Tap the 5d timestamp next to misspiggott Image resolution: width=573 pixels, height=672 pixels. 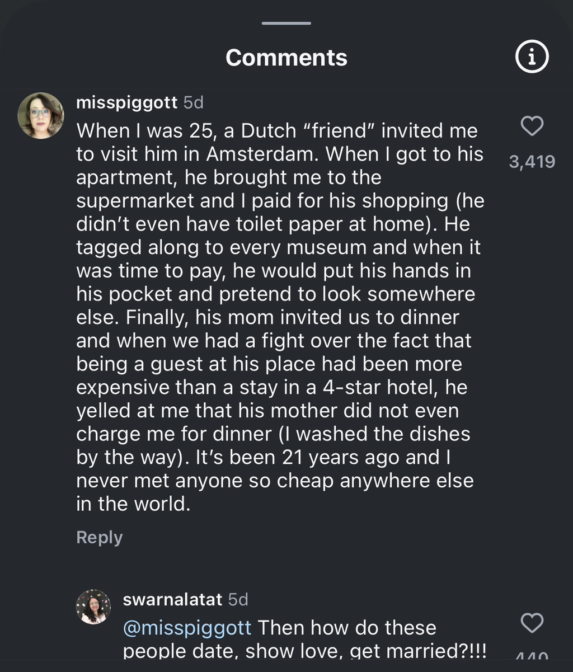tap(194, 103)
